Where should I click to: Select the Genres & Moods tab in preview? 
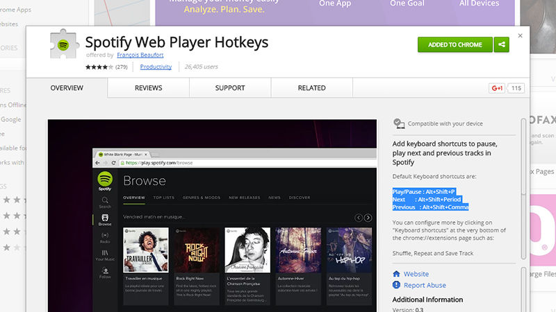point(202,198)
